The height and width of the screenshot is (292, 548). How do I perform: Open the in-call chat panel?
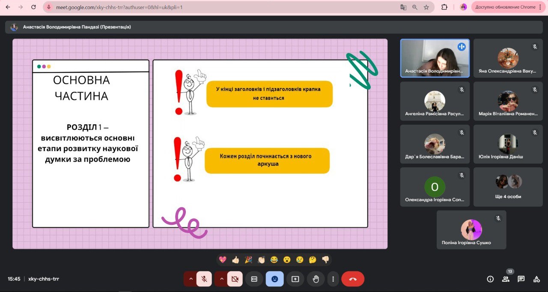(521, 279)
